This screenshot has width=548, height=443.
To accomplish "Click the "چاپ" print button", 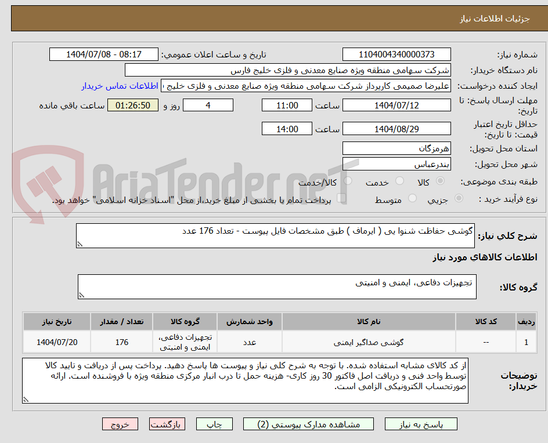I will [x=215, y=424].
